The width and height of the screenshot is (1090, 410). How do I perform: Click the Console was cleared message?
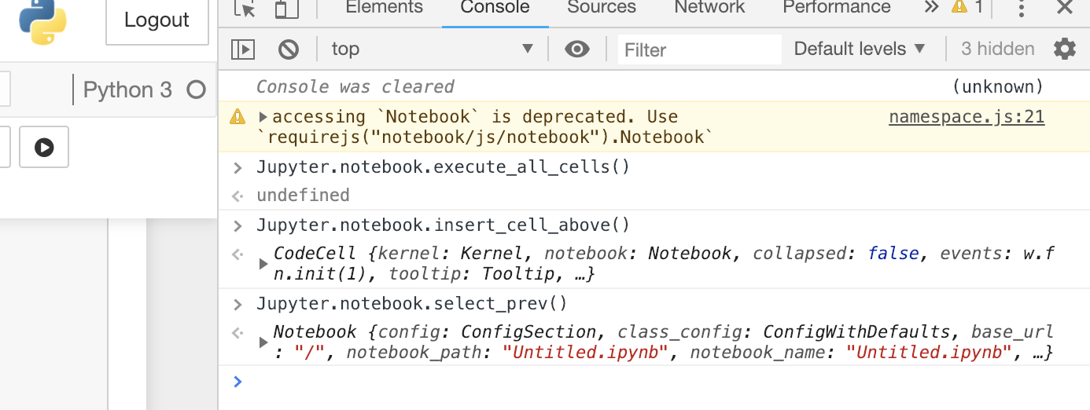coord(355,86)
